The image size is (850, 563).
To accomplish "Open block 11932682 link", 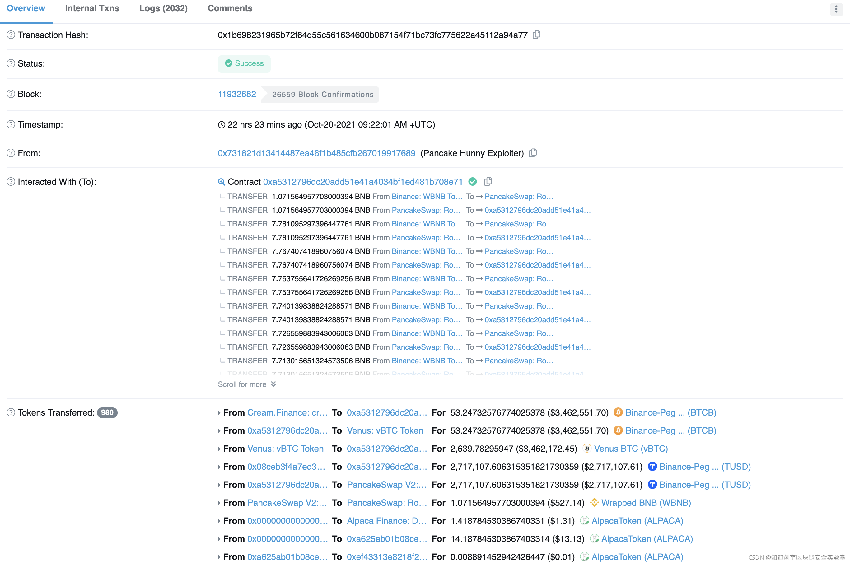I will (x=237, y=94).
